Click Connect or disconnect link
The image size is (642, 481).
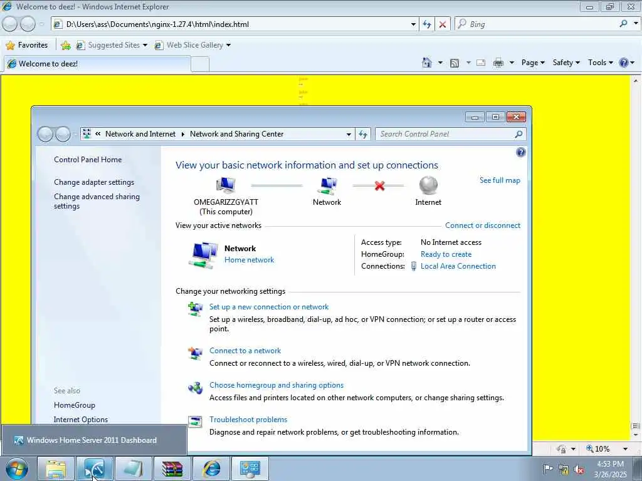click(x=483, y=225)
